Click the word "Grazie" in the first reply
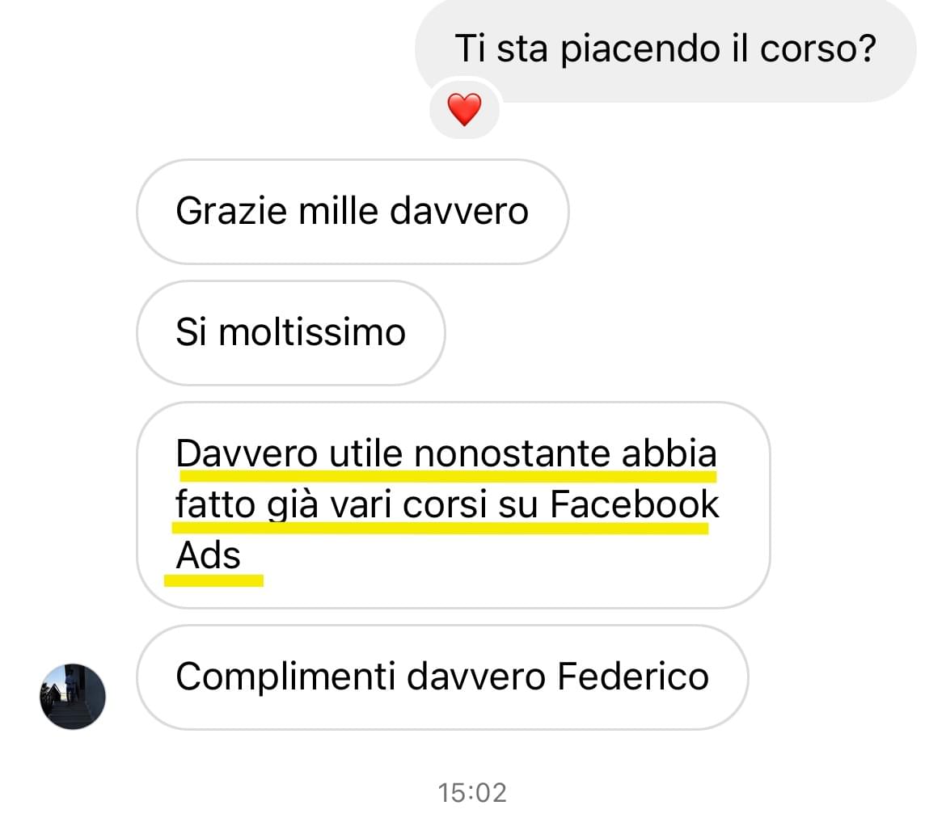 232,211
